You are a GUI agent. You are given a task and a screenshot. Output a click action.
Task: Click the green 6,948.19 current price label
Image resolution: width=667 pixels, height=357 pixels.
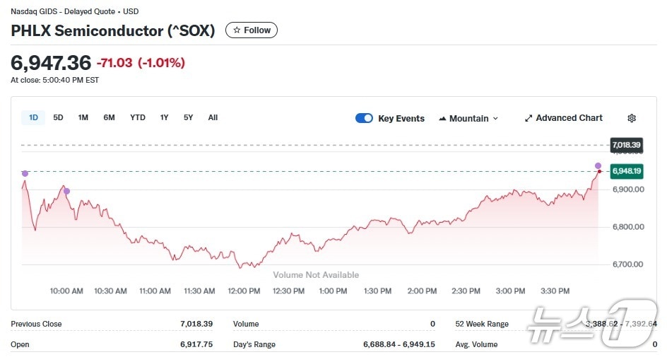627,171
